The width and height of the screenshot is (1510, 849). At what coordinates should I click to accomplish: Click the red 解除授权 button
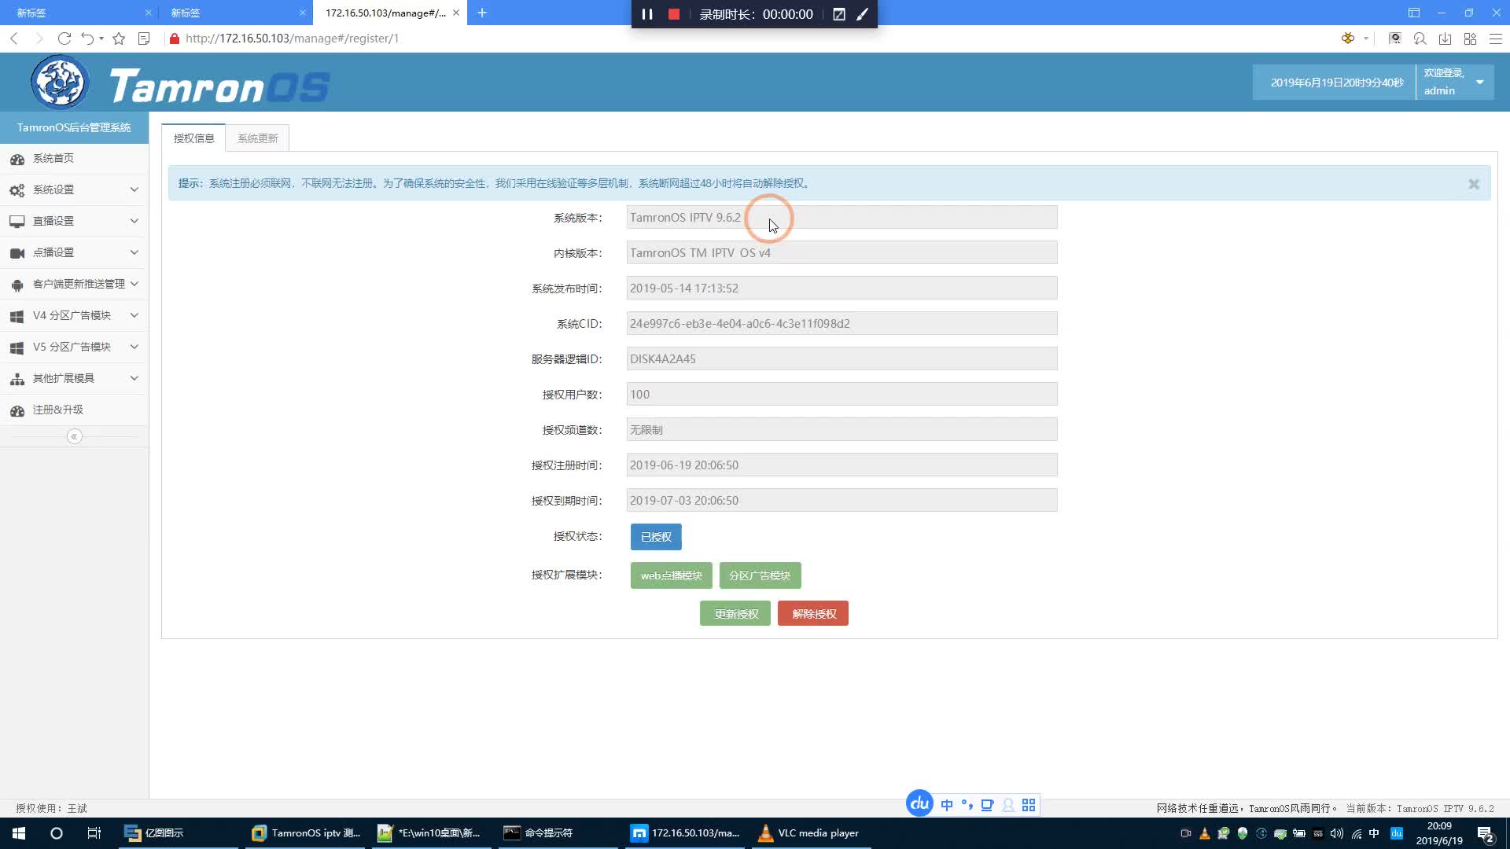click(x=813, y=614)
